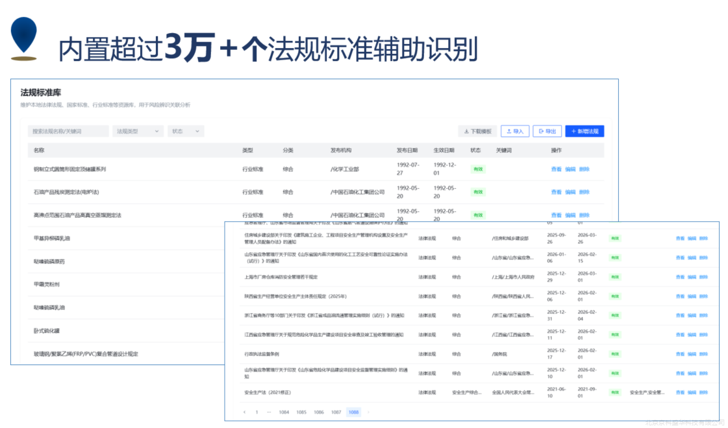Screen dimensions: 728x428
Task: Click 编辑 for 行政执法监督条例
Action: point(692,354)
